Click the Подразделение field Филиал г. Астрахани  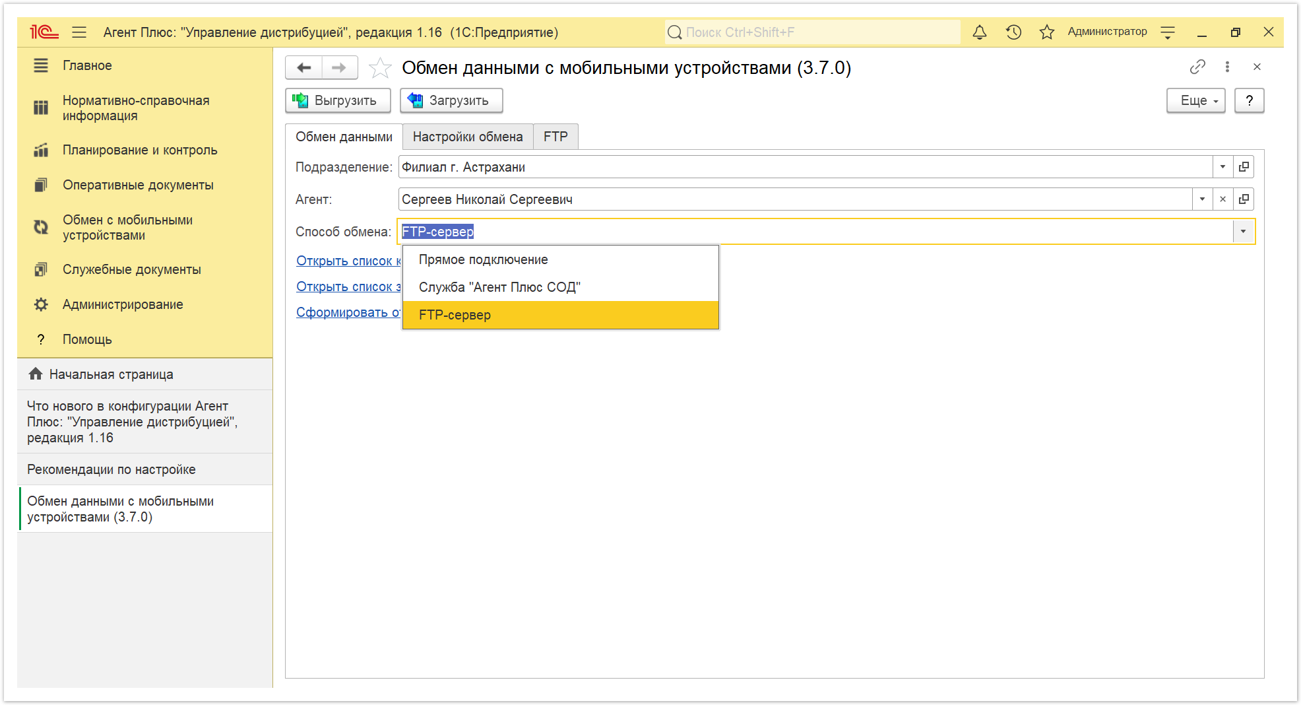806,167
